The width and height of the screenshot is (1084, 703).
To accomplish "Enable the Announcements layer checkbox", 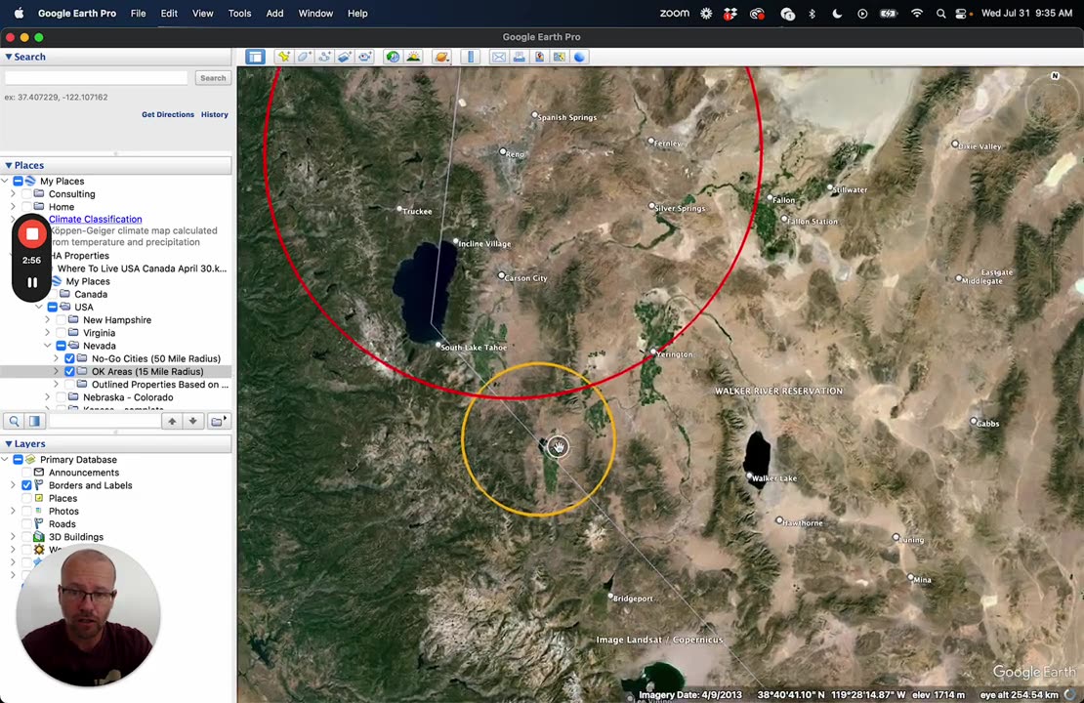I will 27,473.
